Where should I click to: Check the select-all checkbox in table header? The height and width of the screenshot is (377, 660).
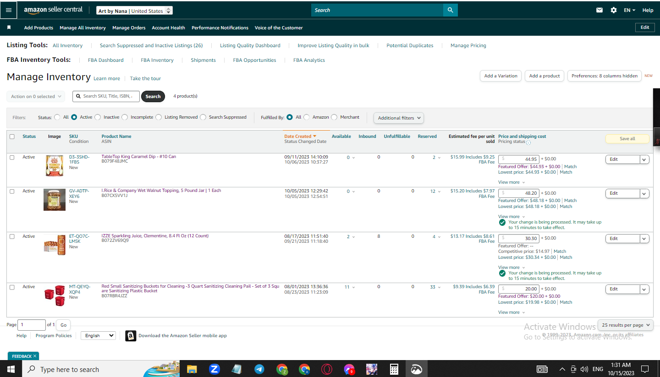click(12, 137)
